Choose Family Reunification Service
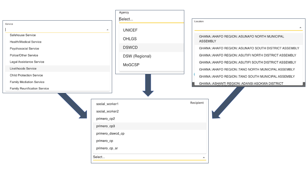This screenshot has width=308, height=173. [x=57, y=88]
